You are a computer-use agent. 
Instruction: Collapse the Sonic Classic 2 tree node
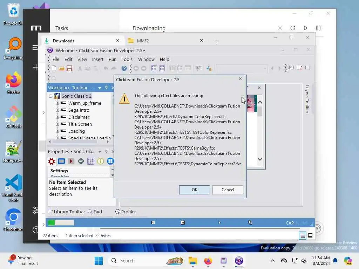(x=50, y=96)
